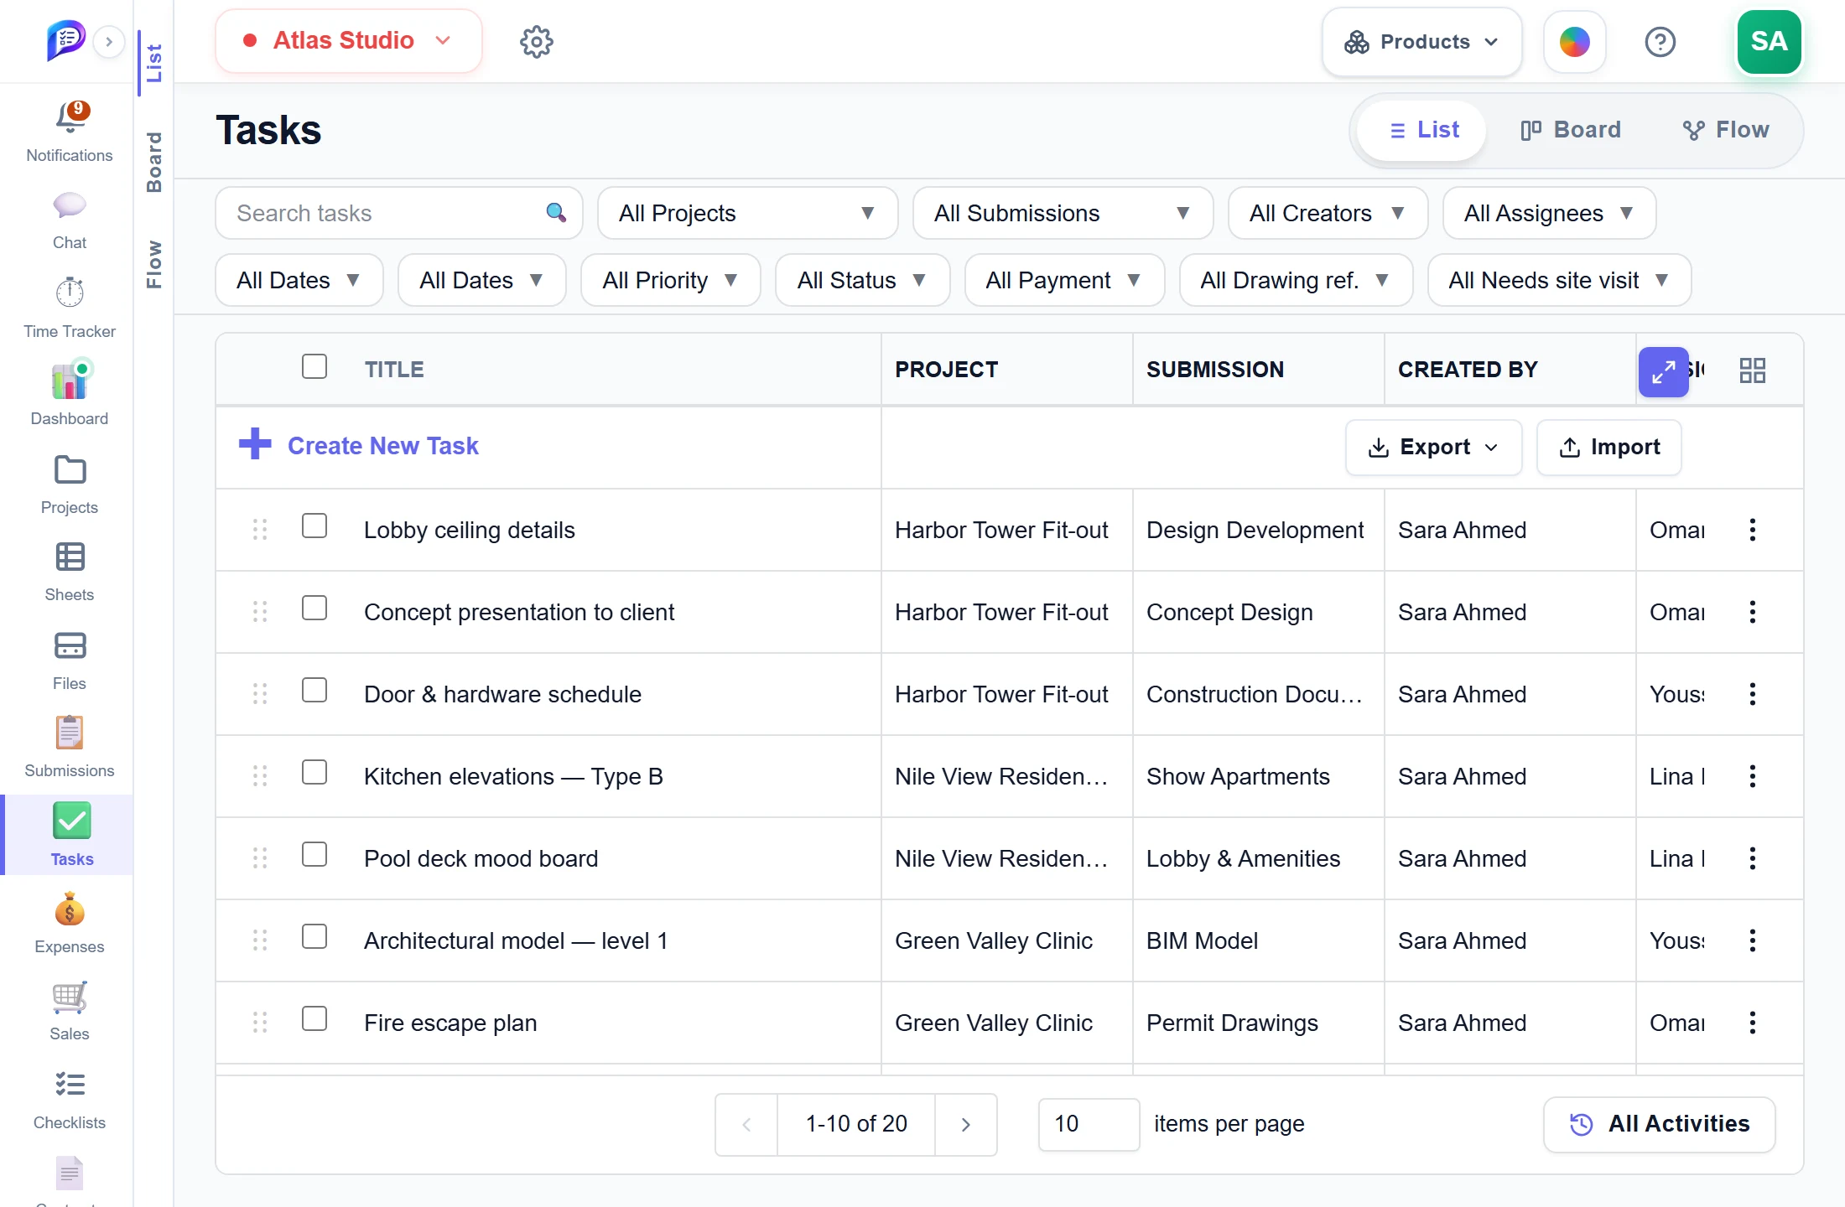Select vertical List tab in side strip
This screenshot has height=1207, width=1845.
coord(153,62)
